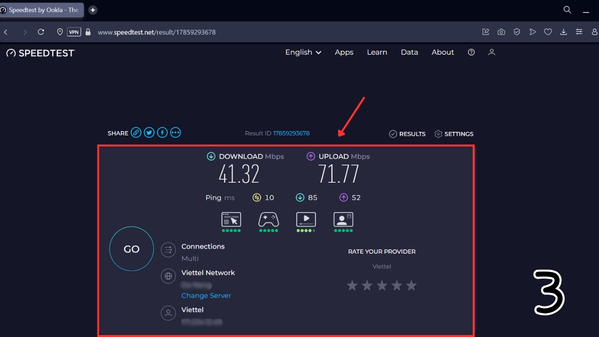
Task: Click the 71.77 upload speed value
Action: (339, 174)
